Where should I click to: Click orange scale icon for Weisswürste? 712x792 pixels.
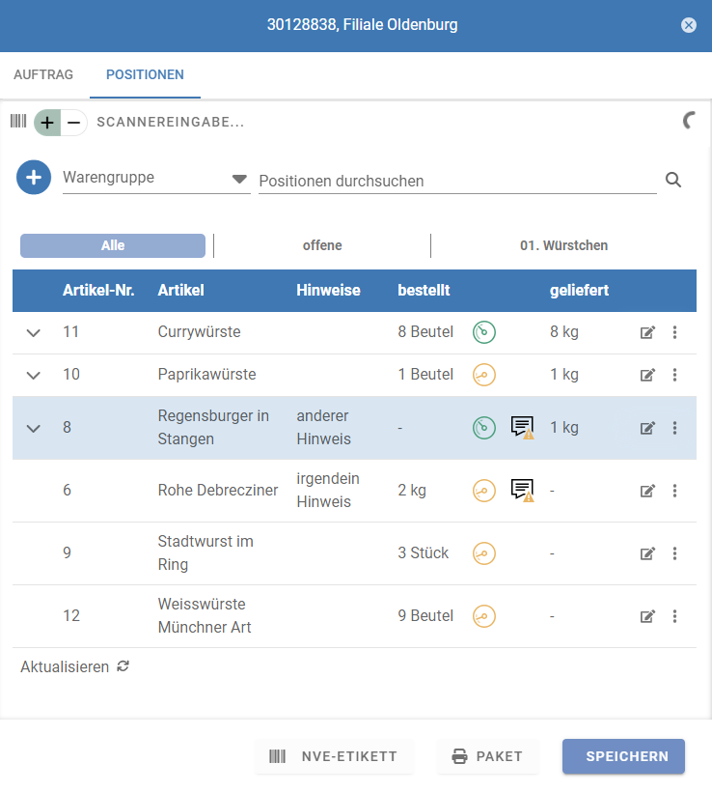pos(484,616)
